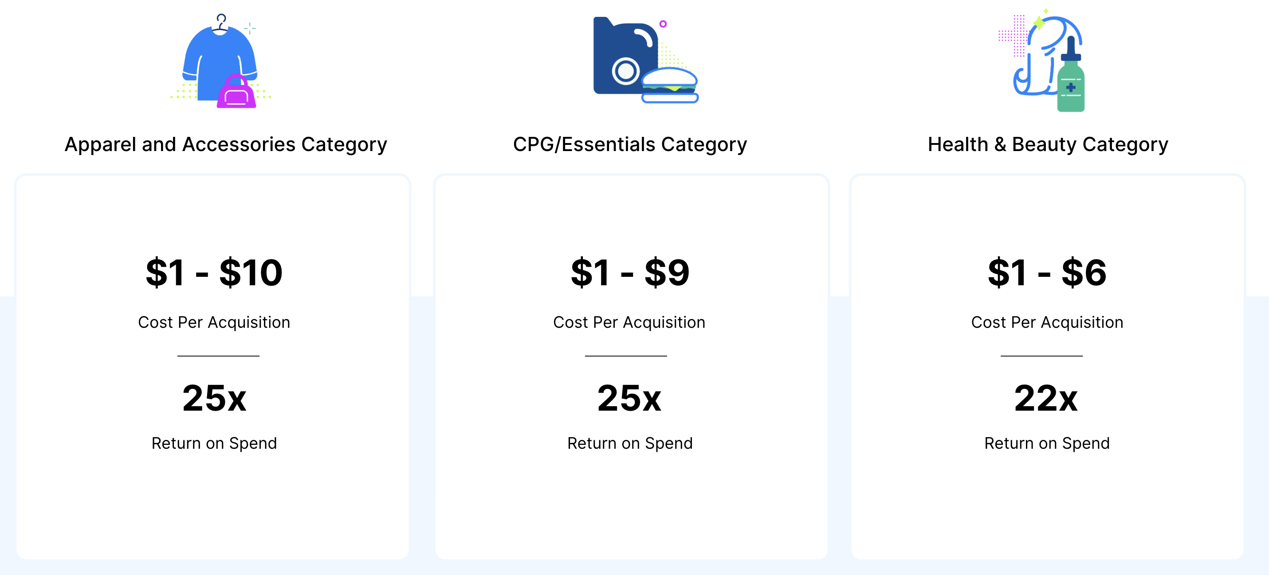This screenshot has height=575, width=1269.
Task: Click the hair and serum bottle icon
Action: point(1042,60)
